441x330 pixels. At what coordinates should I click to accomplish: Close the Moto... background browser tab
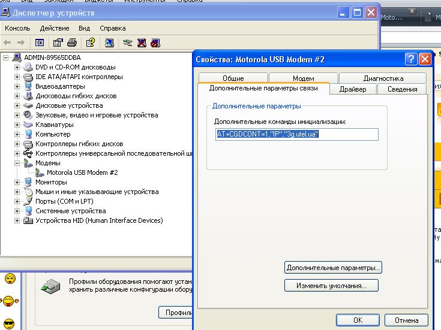click(x=412, y=11)
